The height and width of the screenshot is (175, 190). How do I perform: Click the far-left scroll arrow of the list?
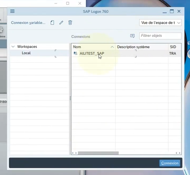point(73,153)
